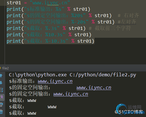Clear console with the trash icon
The width and height of the screenshot is (146, 117).
click(x=1, y=112)
